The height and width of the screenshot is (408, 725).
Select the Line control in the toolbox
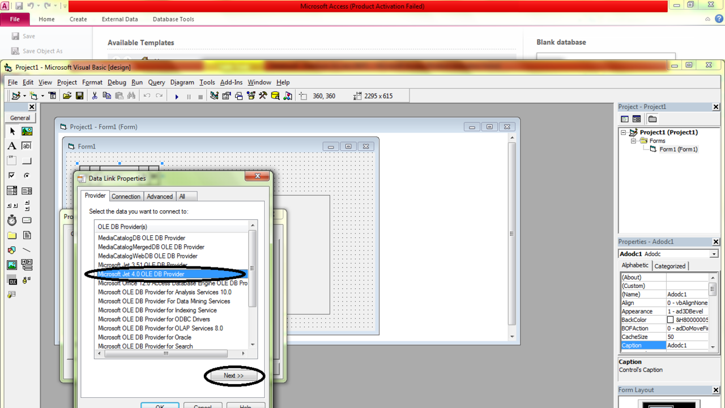(x=27, y=250)
